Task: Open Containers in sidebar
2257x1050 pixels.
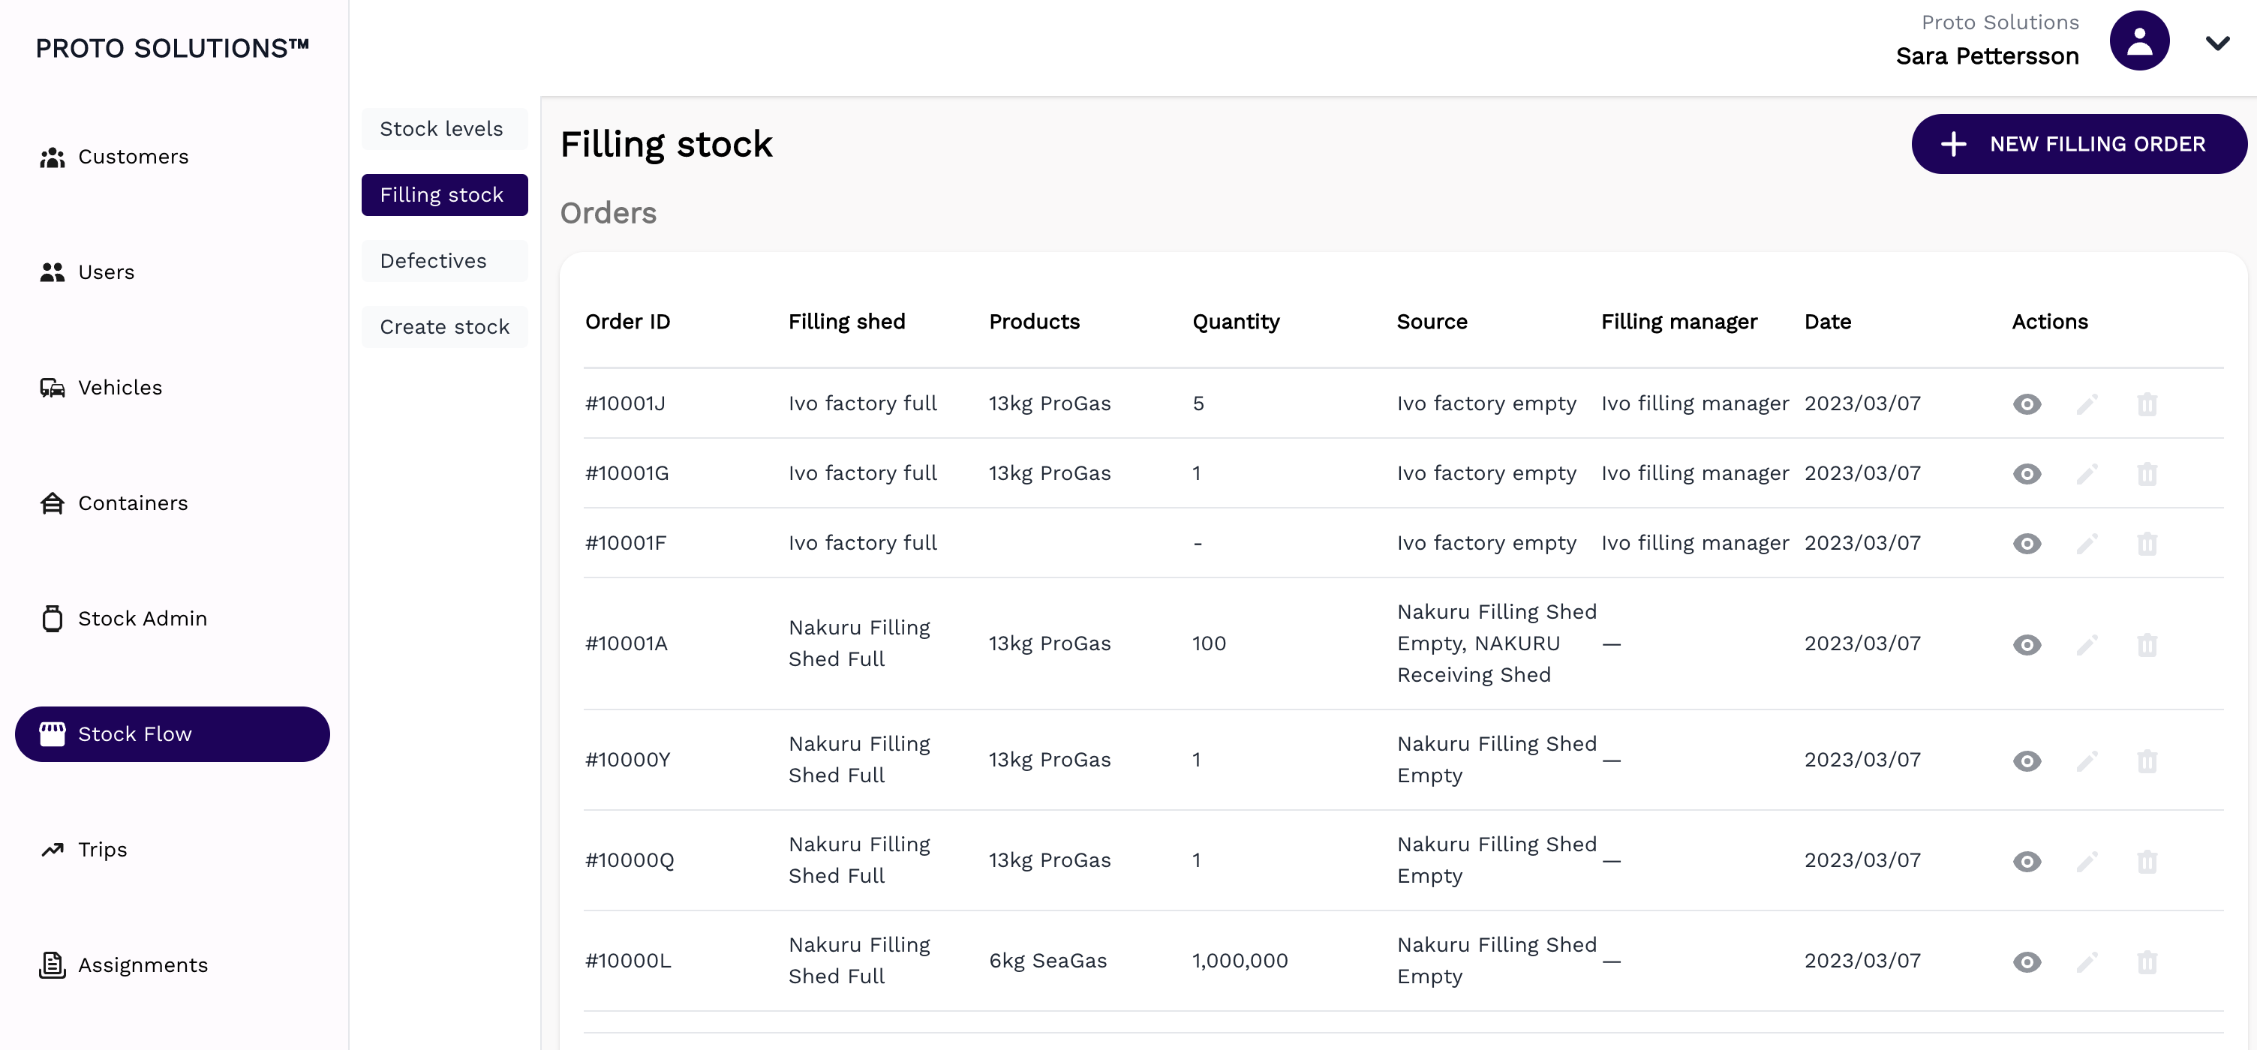Action: (172, 503)
